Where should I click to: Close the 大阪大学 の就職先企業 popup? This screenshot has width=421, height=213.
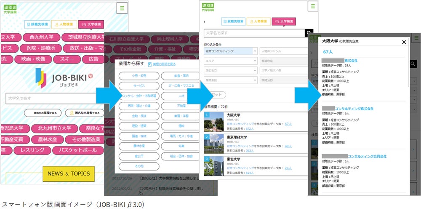tap(404, 42)
